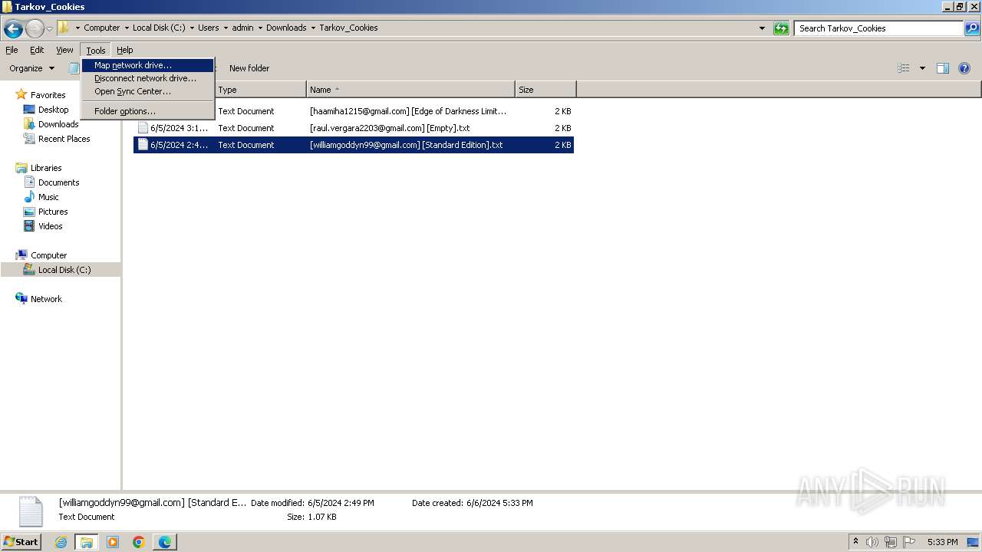Click file icon of raul.vergara2203 row
Screen dimensions: 982x552
coord(143,128)
